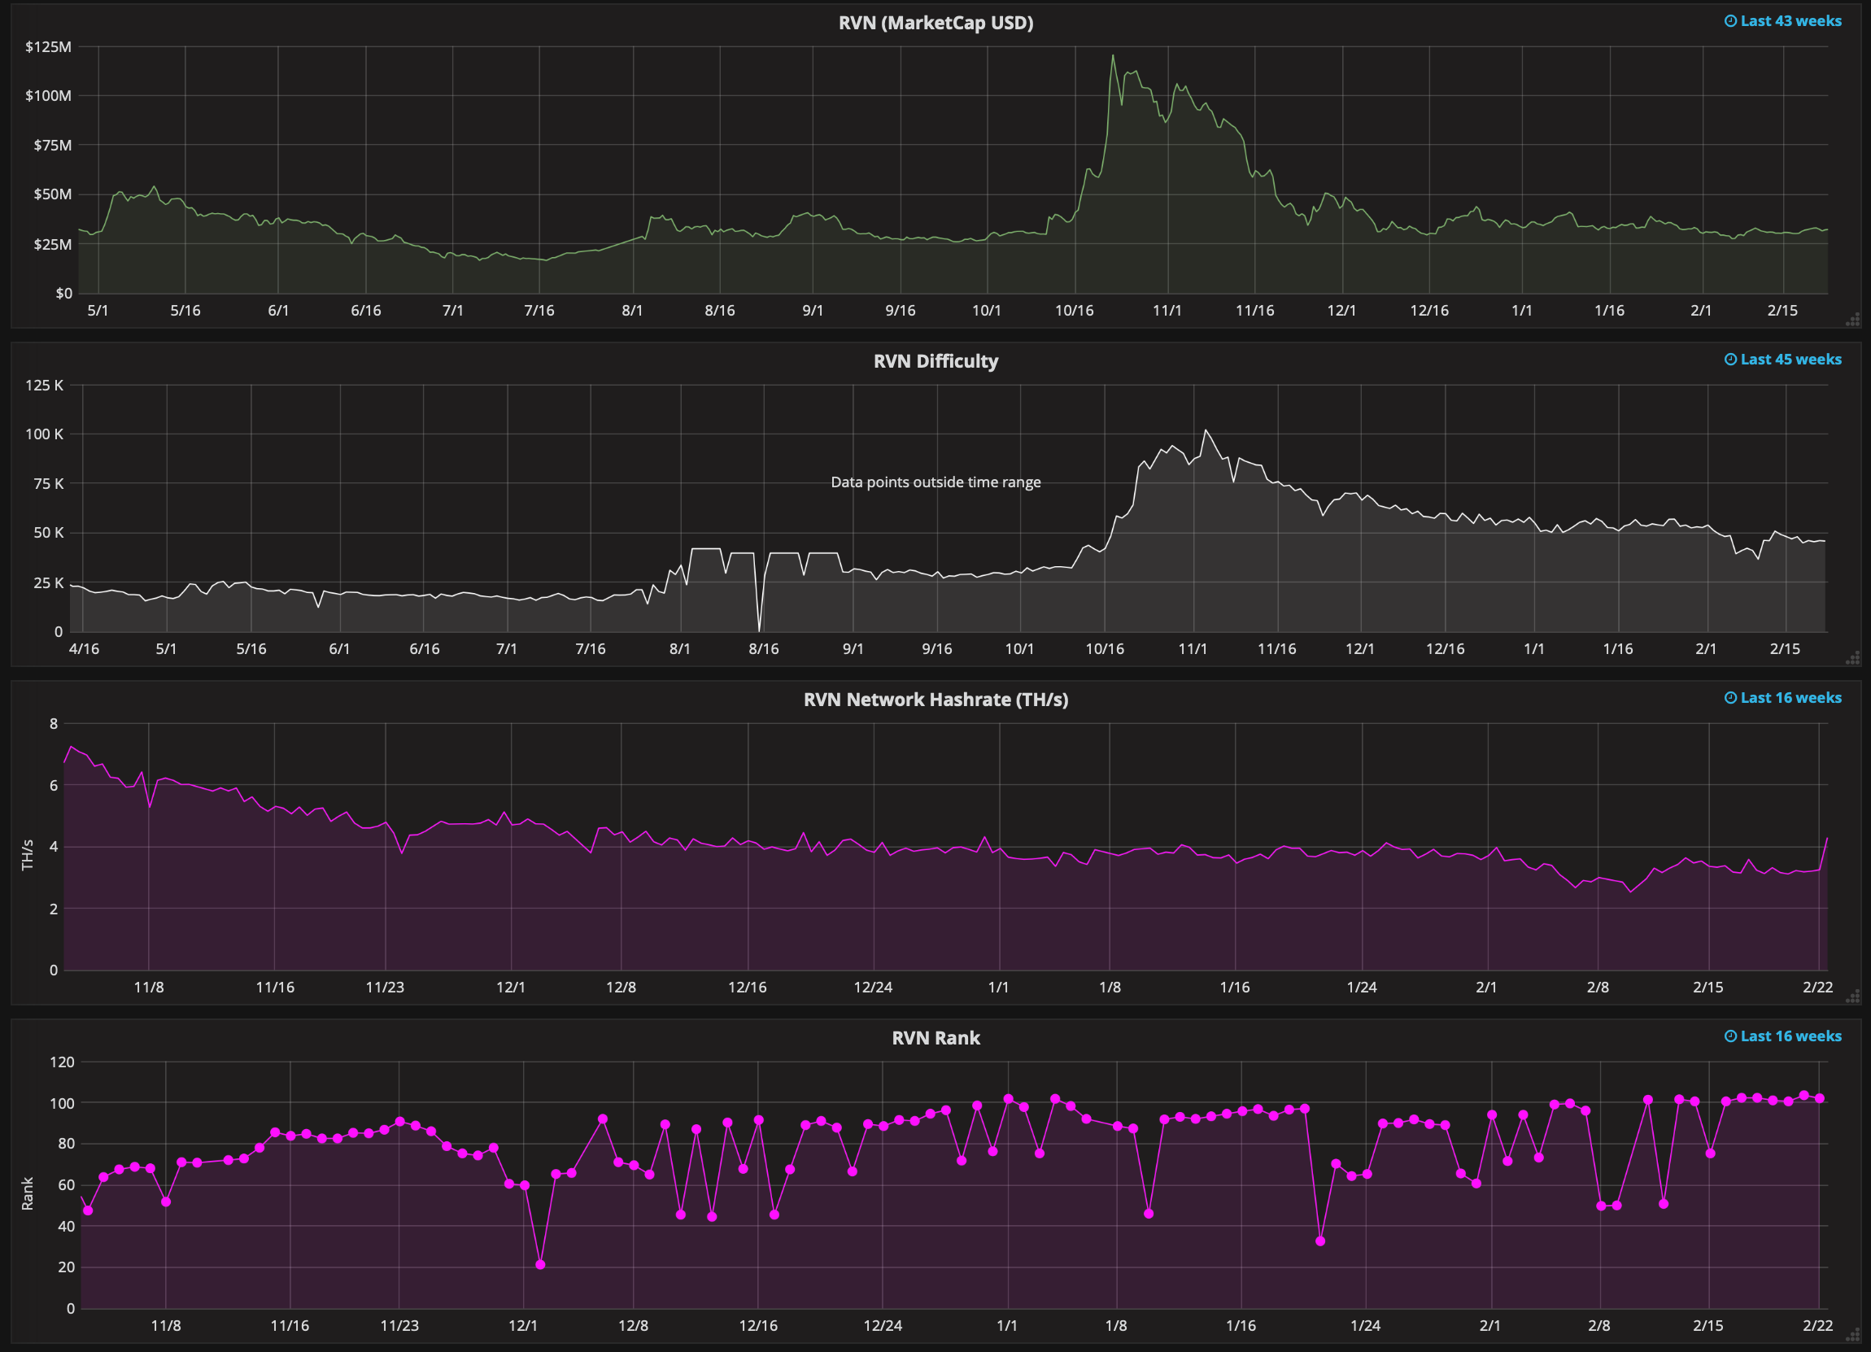The height and width of the screenshot is (1352, 1871).
Task: Click the Difficulty peak just after 11/1
Action: pyautogui.click(x=1206, y=430)
